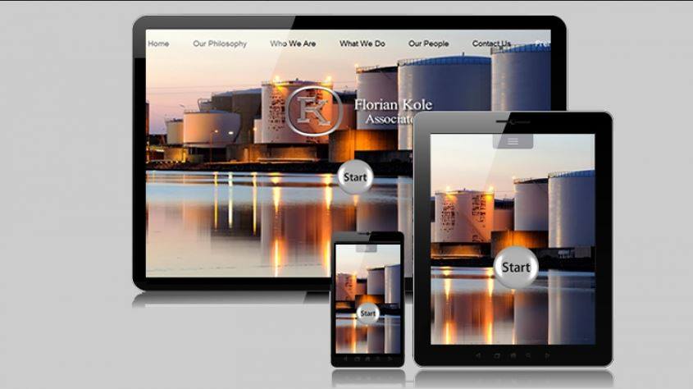Screen dimensions: 693x389
Task: Tap the Start button on the tablet
Action: [x=516, y=268]
